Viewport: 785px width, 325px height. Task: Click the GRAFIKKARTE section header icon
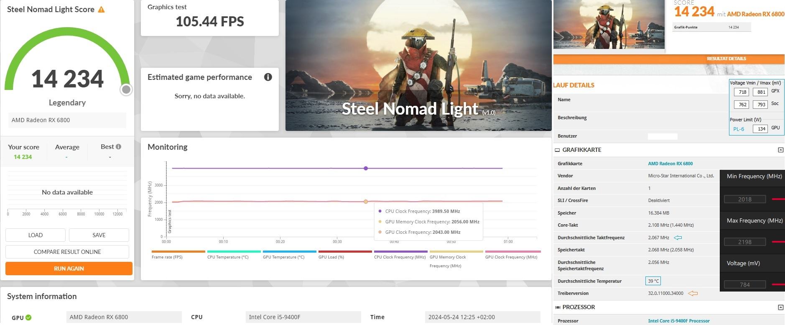557,150
